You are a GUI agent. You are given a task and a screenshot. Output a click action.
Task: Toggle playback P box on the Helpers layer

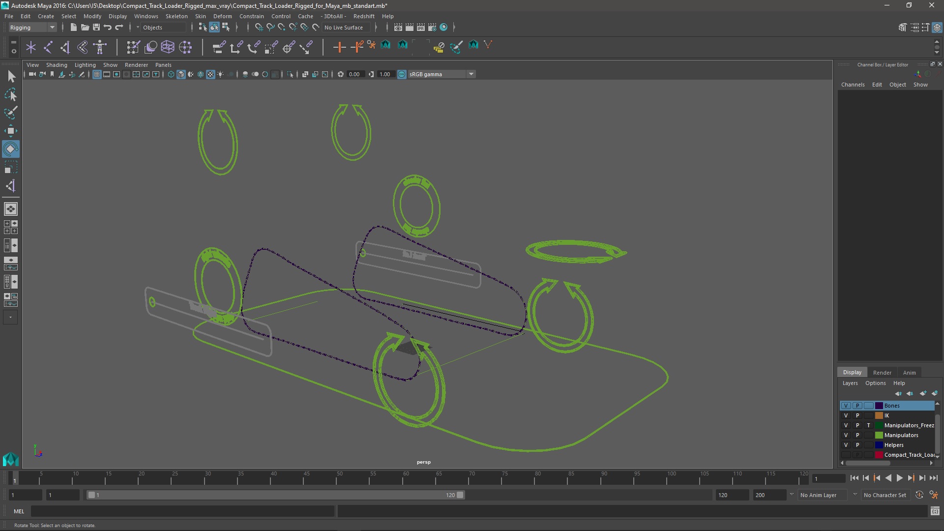857,445
